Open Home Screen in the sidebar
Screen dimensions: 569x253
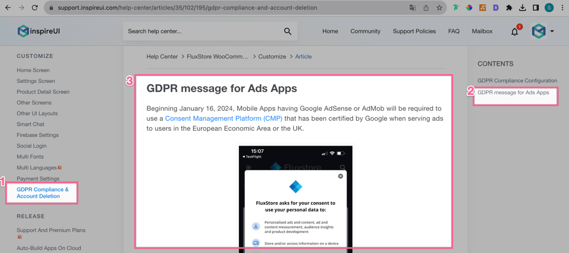tap(33, 70)
